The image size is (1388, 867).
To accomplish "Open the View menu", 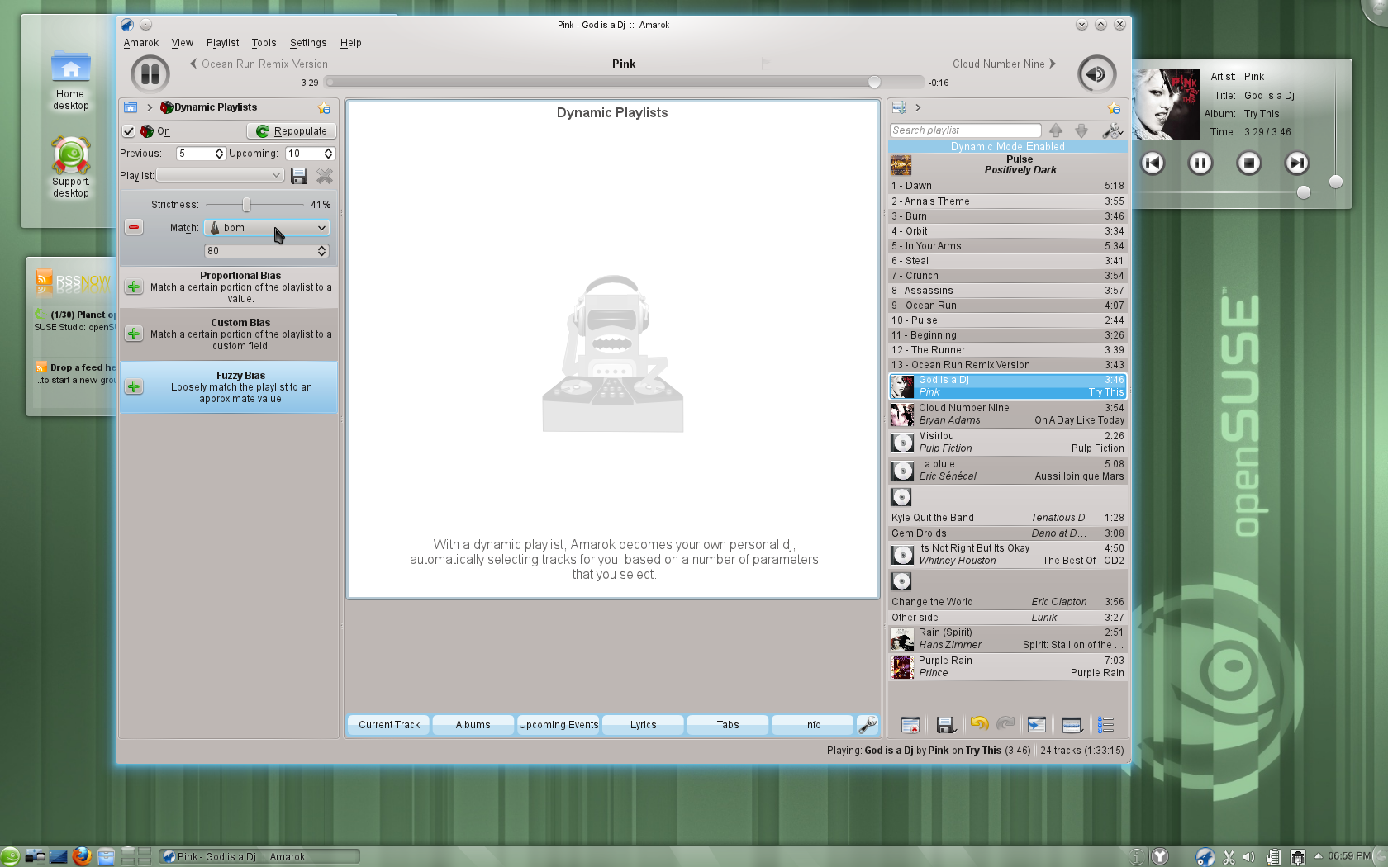I will 182,43.
